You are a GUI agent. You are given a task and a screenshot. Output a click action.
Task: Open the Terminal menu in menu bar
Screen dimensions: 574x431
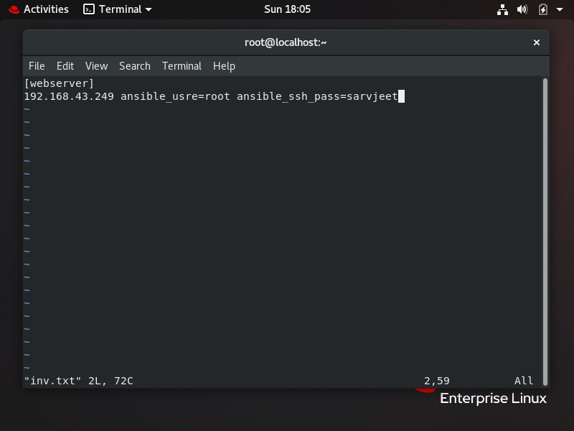pos(182,66)
